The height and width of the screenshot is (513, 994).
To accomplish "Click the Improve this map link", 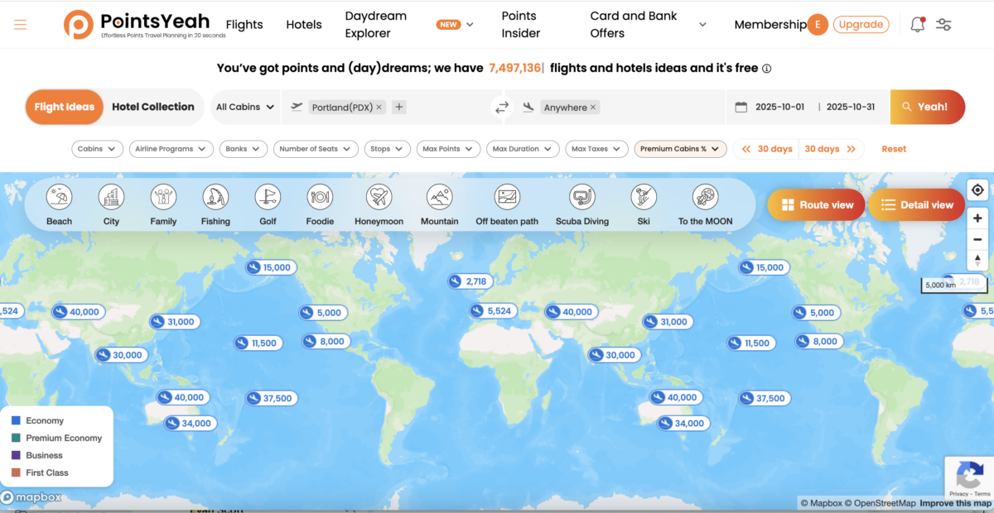I will (x=955, y=503).
